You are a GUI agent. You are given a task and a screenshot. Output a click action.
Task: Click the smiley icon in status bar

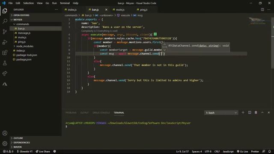[54, 151]
